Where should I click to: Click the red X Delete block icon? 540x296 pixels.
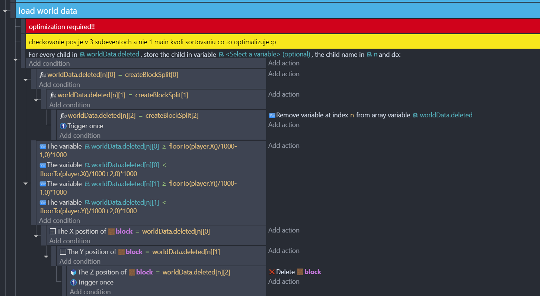(x=272, y=272)
